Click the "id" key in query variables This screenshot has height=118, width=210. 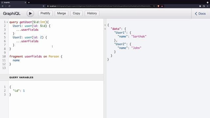pyautogui.click(x=16, y=91)
